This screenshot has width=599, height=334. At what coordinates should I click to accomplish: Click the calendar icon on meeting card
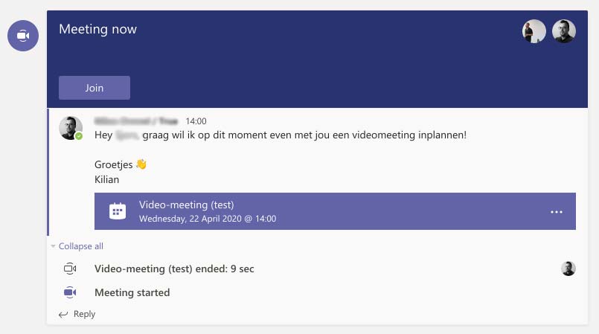(x=118, y=211)
